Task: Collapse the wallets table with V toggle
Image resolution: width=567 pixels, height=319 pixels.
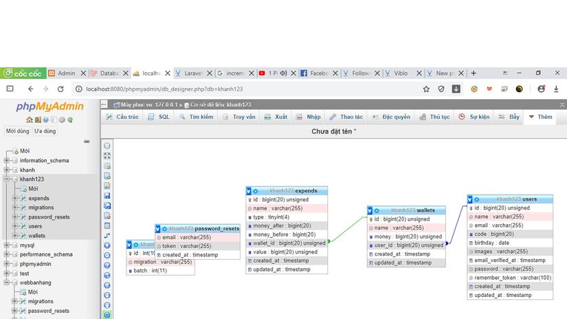Action: pos(370,210)
